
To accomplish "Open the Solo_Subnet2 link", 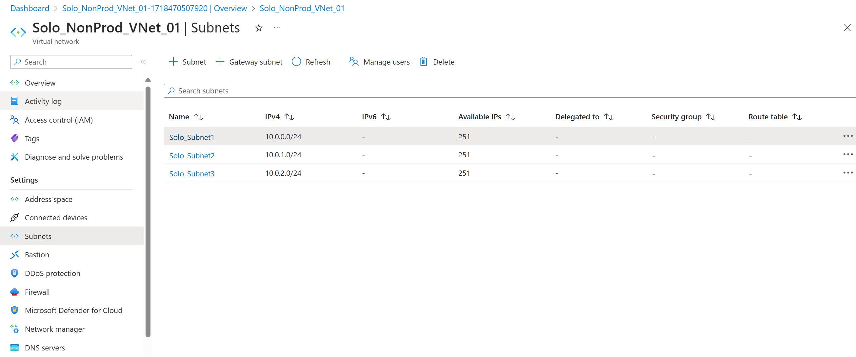I will [x=192, y=155].
